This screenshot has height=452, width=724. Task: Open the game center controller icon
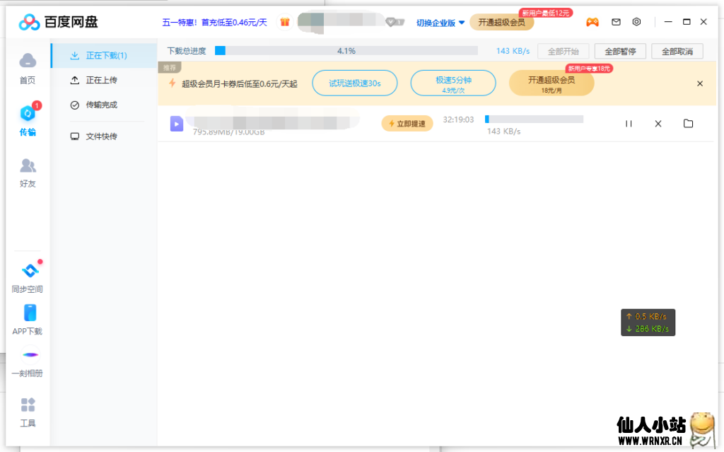click(592, 22)
